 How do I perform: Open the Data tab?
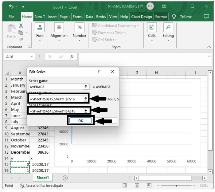[x=89, y=17]
